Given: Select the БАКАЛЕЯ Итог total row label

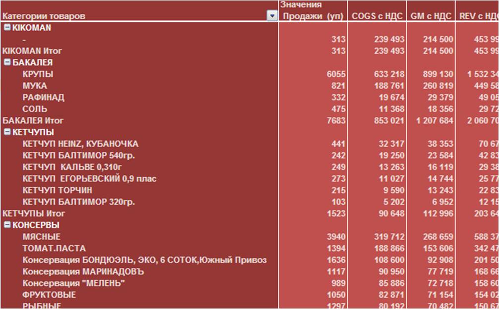Looking at the screenshot, I should pos(33,120).
